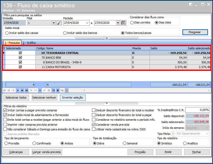Open the Tipo Meta dropdown
The height and width of the screenshot is (164, 213).
[x=207, y=134]
